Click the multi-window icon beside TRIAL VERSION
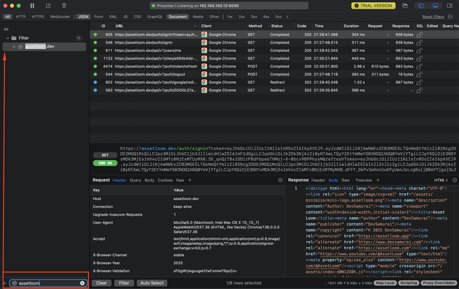 [x=405, y=6]
